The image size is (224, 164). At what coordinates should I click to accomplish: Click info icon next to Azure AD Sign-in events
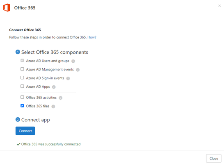pyautogui.click(x=68, y=78)
